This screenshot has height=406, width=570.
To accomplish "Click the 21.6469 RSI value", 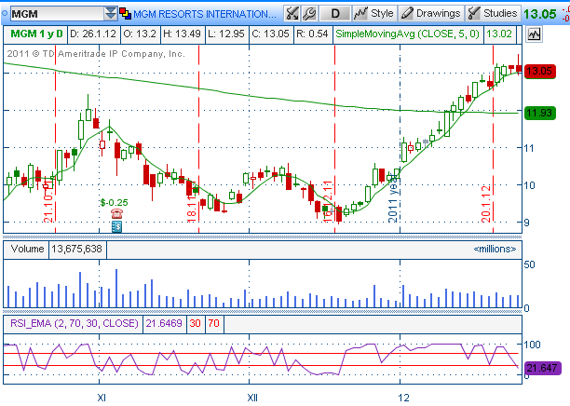I will (164, 323).
